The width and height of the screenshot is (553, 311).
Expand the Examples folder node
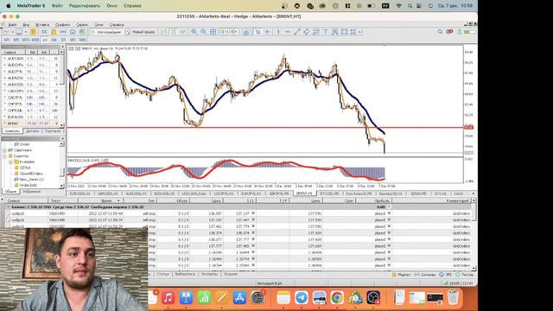(x=10, y=162)
